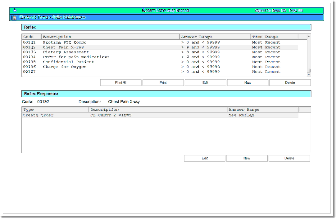
Task: Click the Description column header in the Reflex list
Action: (110, 37)
